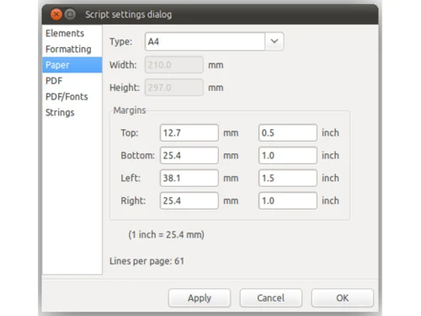This screenshot has height=316, width=421.
Task: Click the Apply button
Action: (x=200, y=297)
